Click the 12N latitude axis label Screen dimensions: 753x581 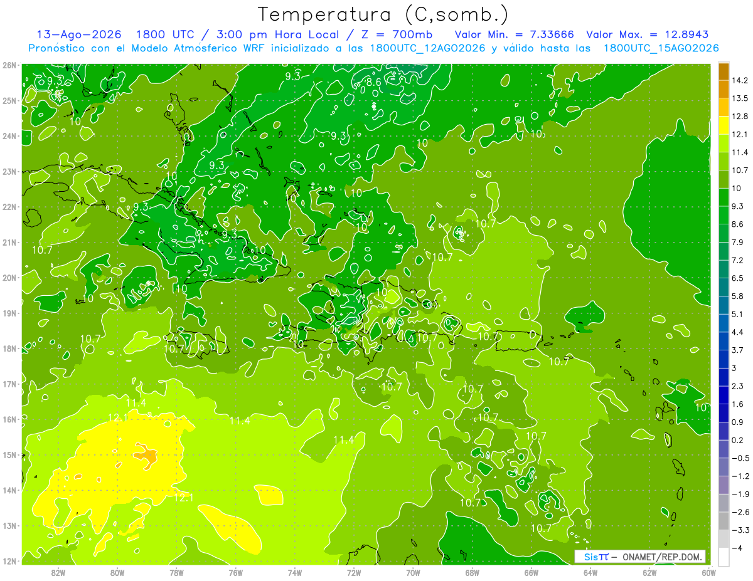9,561
